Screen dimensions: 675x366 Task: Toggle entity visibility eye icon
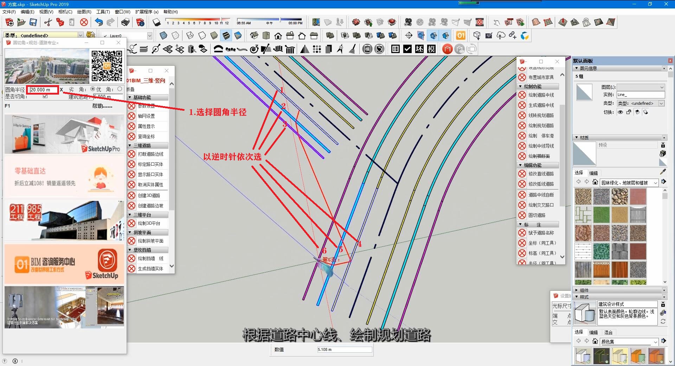(x=621, y=112)
